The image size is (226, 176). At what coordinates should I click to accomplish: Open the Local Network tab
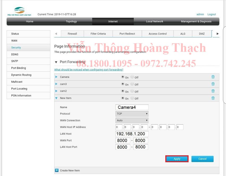pyautogui.click(x=154, y=22)
